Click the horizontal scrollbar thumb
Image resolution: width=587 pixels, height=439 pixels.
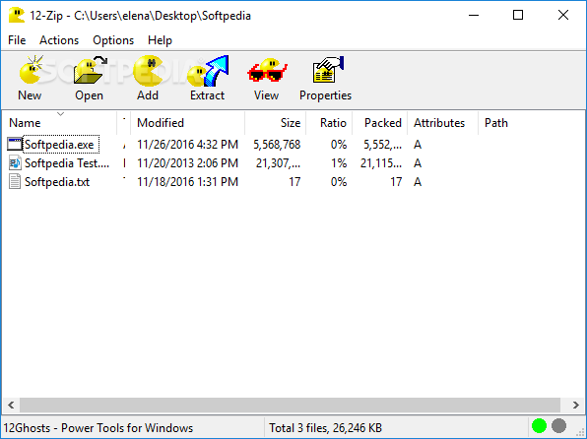point(290,405)
